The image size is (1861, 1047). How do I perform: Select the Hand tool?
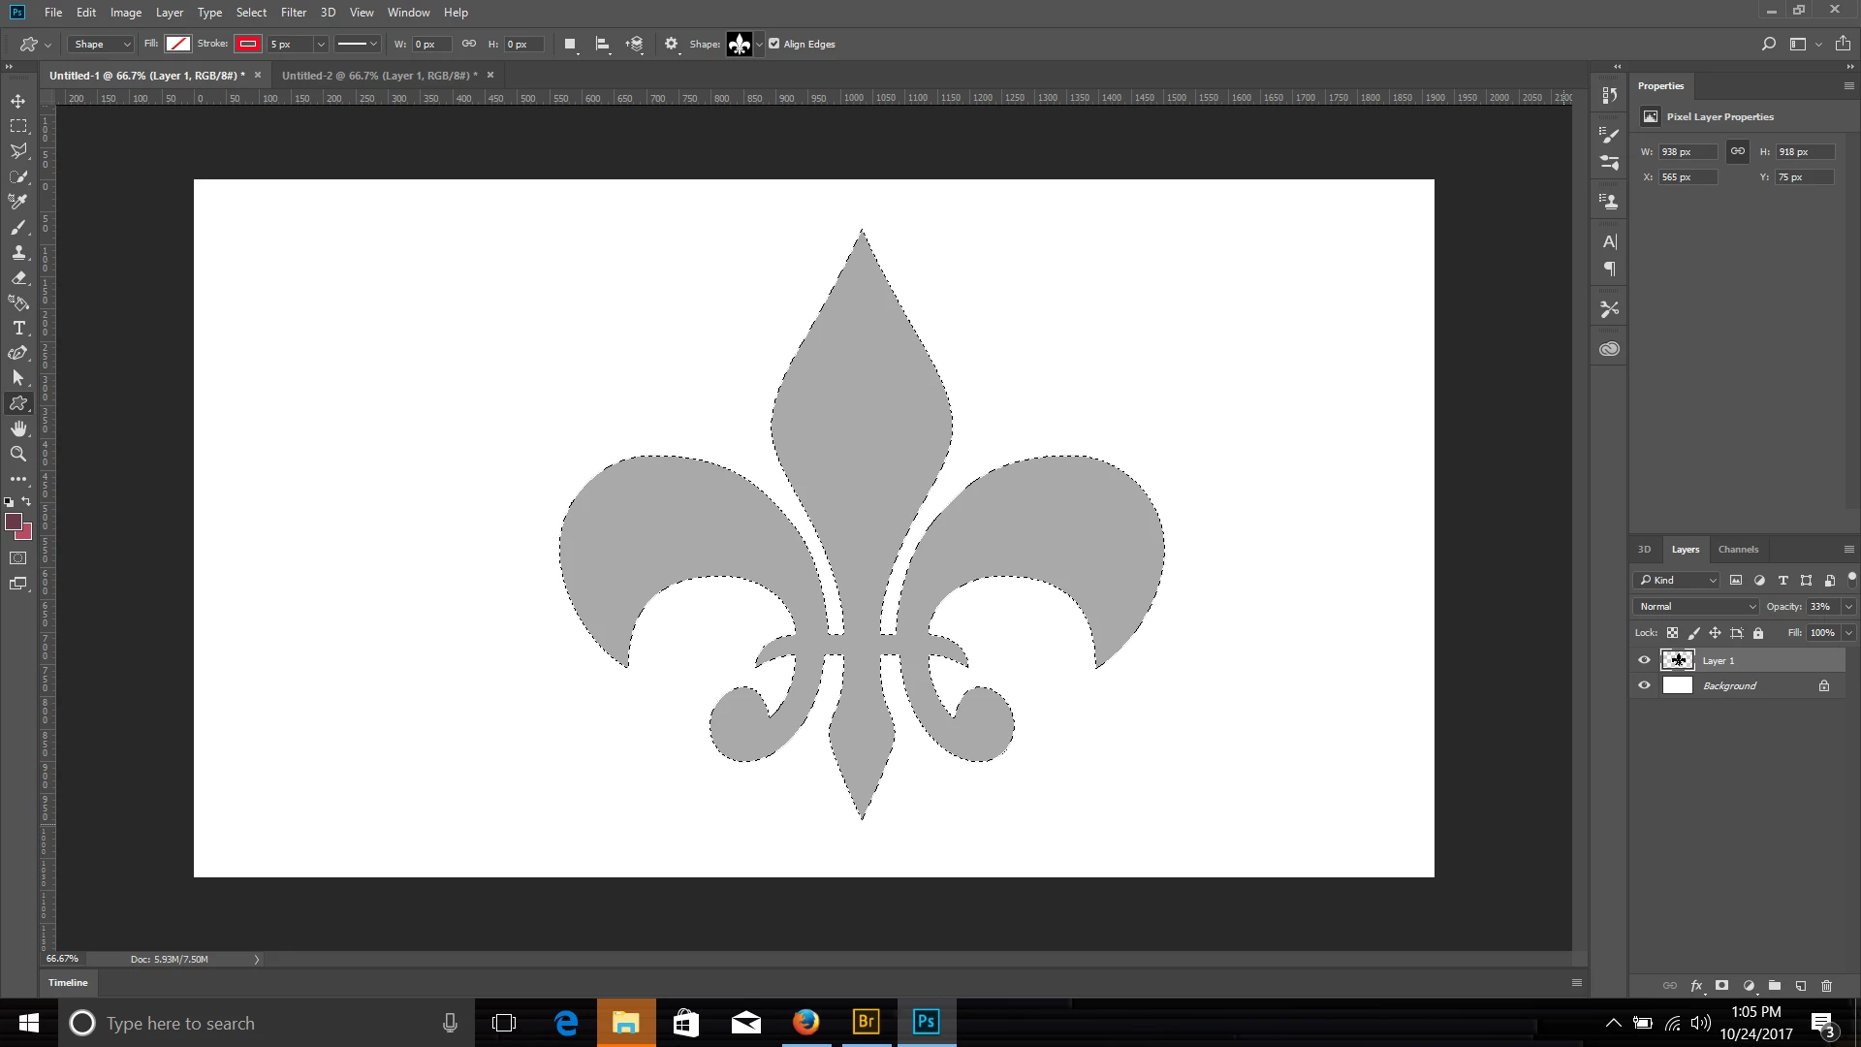pyautogui.click(x=18, y=428)
